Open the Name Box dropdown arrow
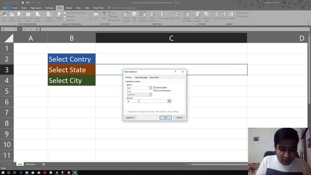 (16, 29)
